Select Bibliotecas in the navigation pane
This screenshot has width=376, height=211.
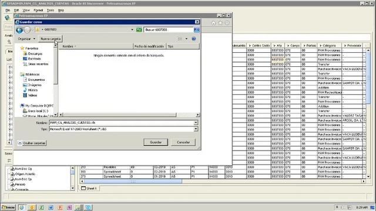pos(32,74)
